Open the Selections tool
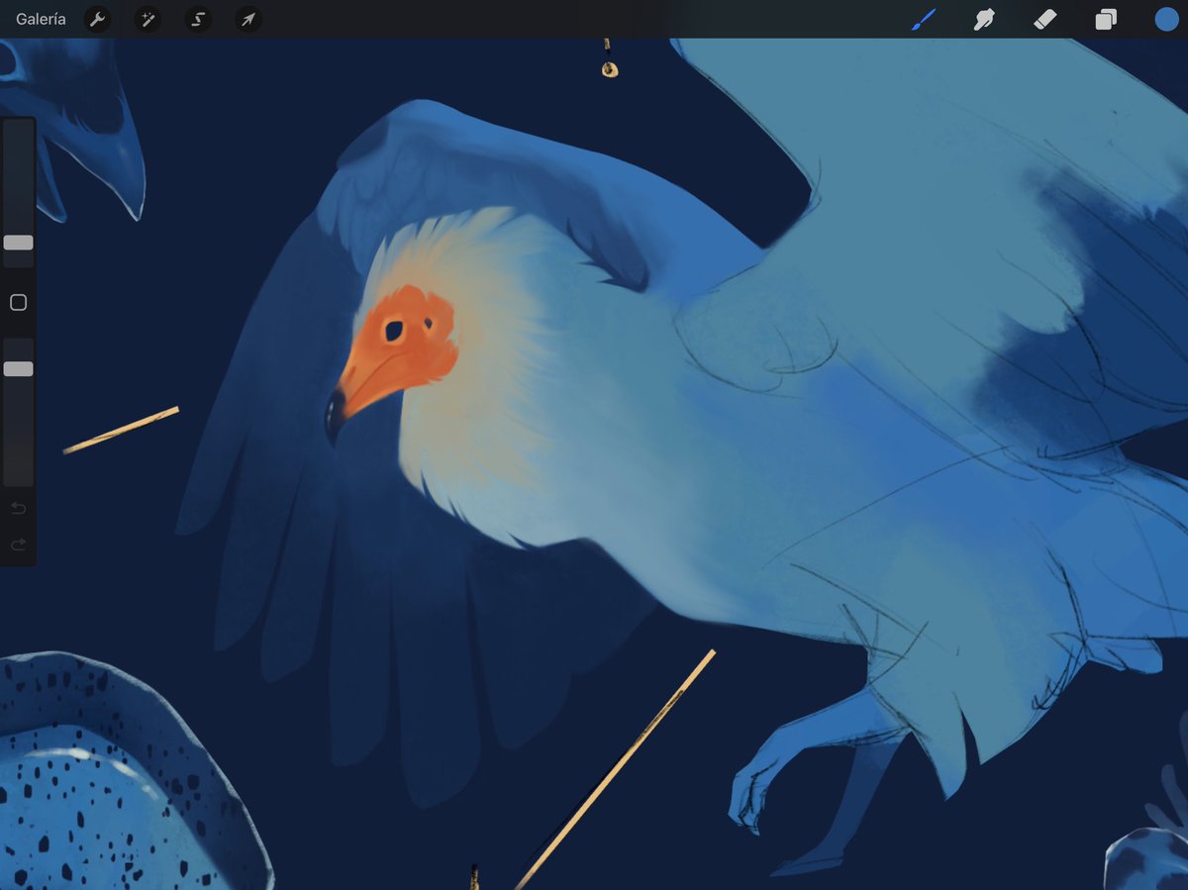1188x890 pixels. pos(197,20)
